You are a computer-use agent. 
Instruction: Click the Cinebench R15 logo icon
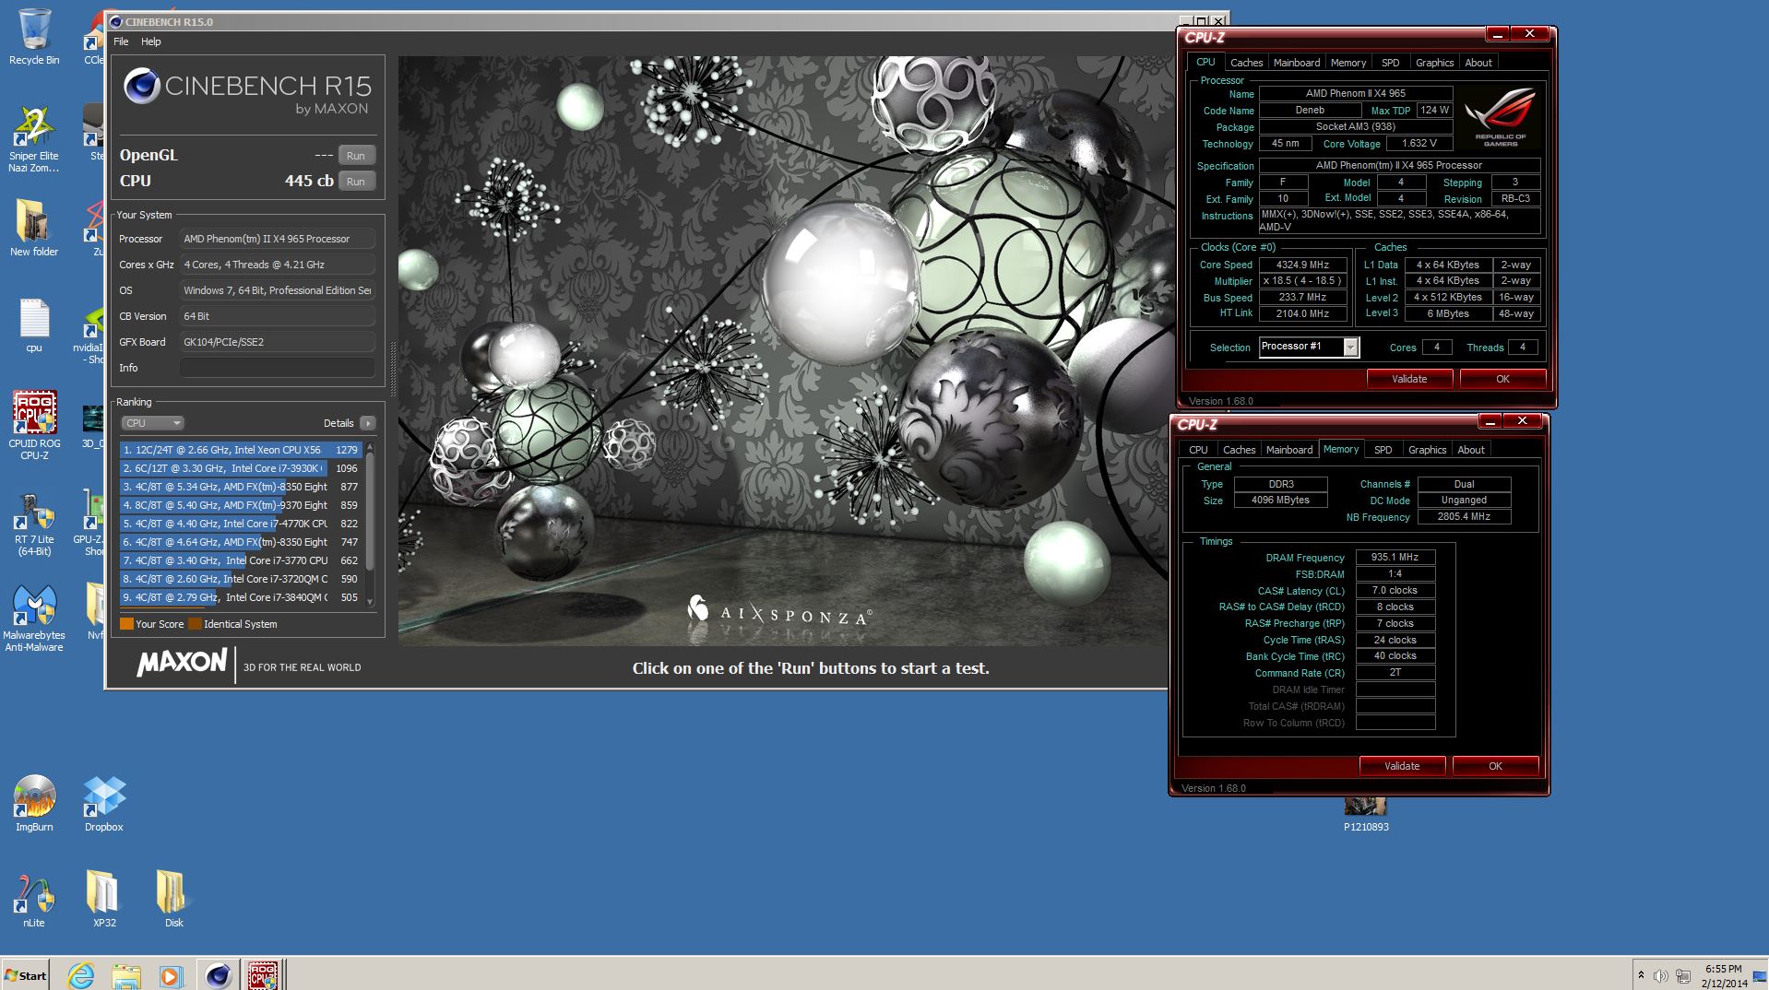pos(142,86)
